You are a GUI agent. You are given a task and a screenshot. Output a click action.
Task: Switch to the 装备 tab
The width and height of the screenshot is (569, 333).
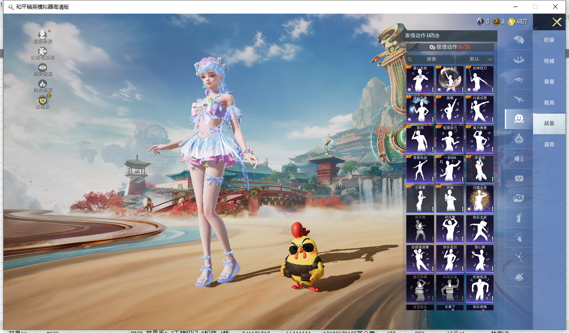[x=549, y=82]
